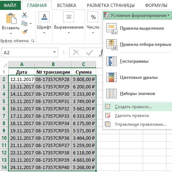172x172 pixels.
Task: Select row 1 header
Action: 4,72
